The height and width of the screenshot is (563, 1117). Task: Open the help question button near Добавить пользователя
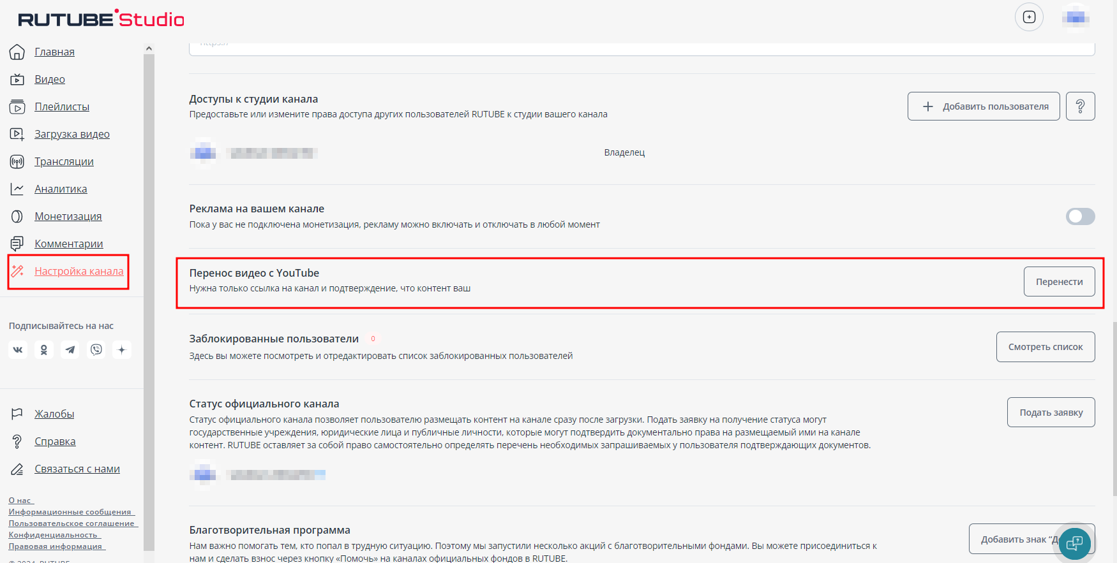tap(1081, 106)
